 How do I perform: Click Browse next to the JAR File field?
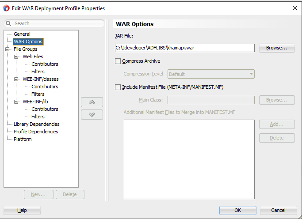click(277, 48)
